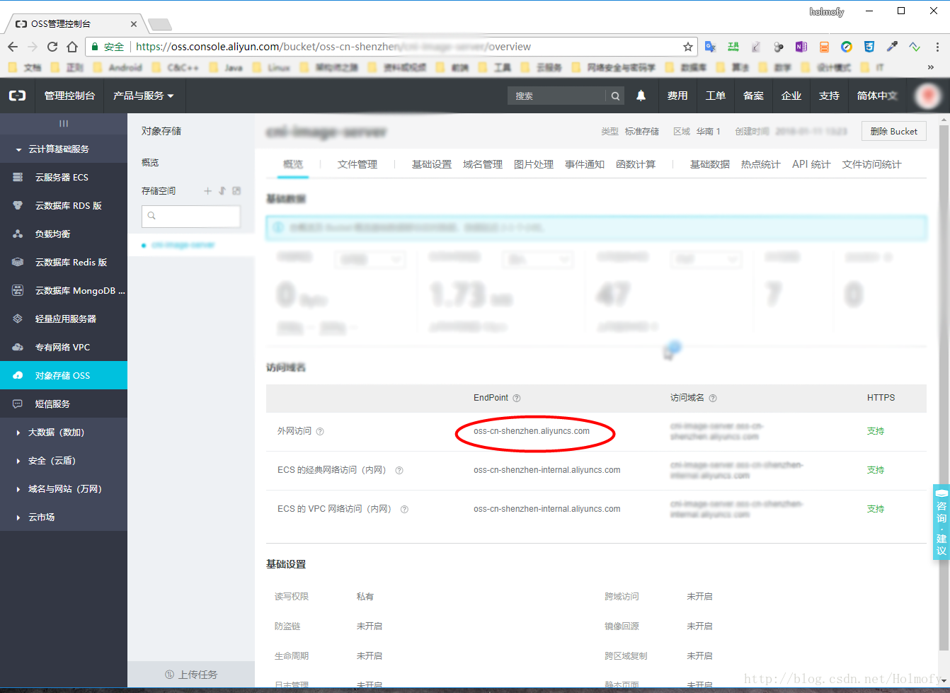This screenshot has height=693, width=950.
Task: Open the 咨询·建议 floating widget
Action: point(942,522)
